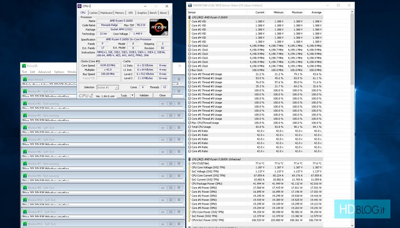
Task: Click the CPU chip icon in AMD Ryzen 5 2600X header
Action: [x=190, y=17]
